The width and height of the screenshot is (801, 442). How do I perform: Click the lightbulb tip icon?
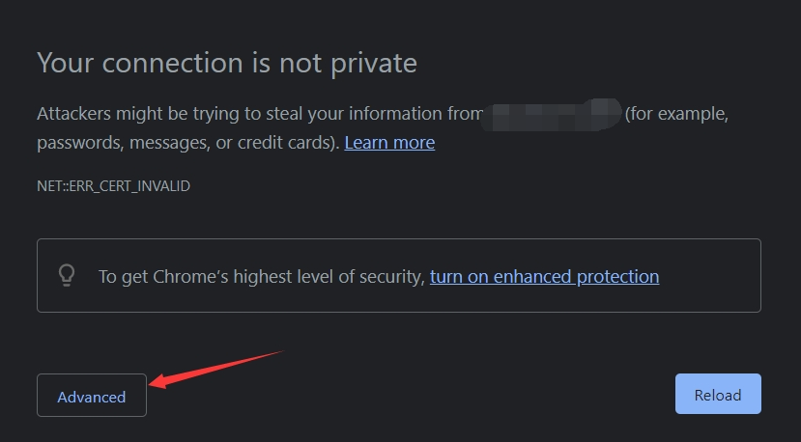click(x=67, y=276)
